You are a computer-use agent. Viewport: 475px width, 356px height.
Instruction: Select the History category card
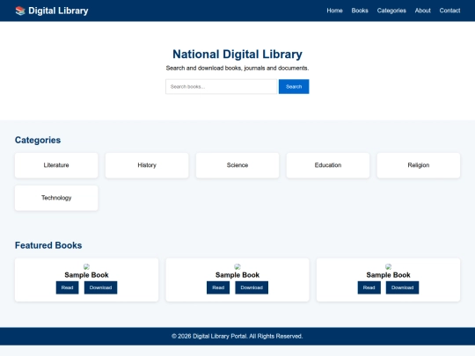tap(147, 165)
